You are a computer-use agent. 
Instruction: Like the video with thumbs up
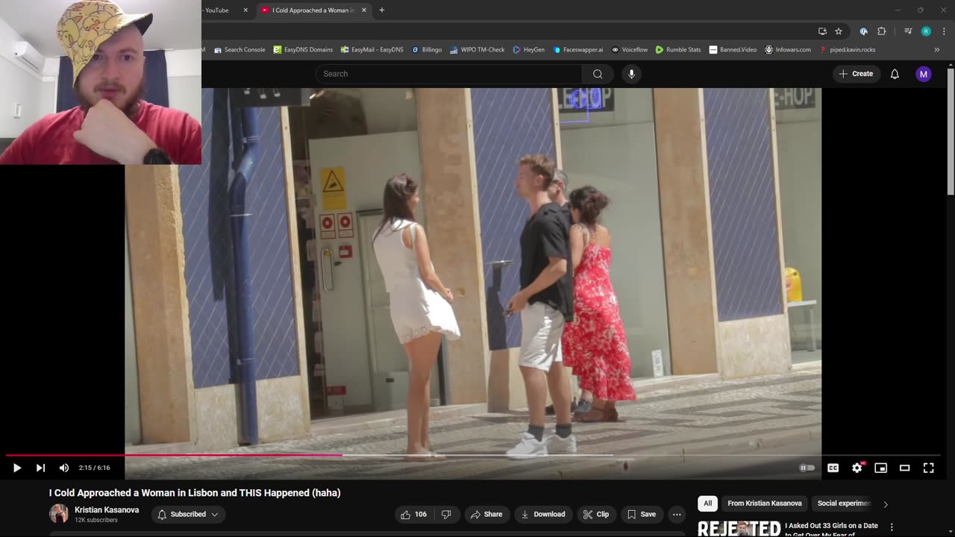(413, 514)
